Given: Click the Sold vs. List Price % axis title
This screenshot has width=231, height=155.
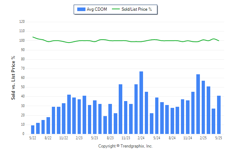Looking at the screenshot, I should tap(13, 78).
